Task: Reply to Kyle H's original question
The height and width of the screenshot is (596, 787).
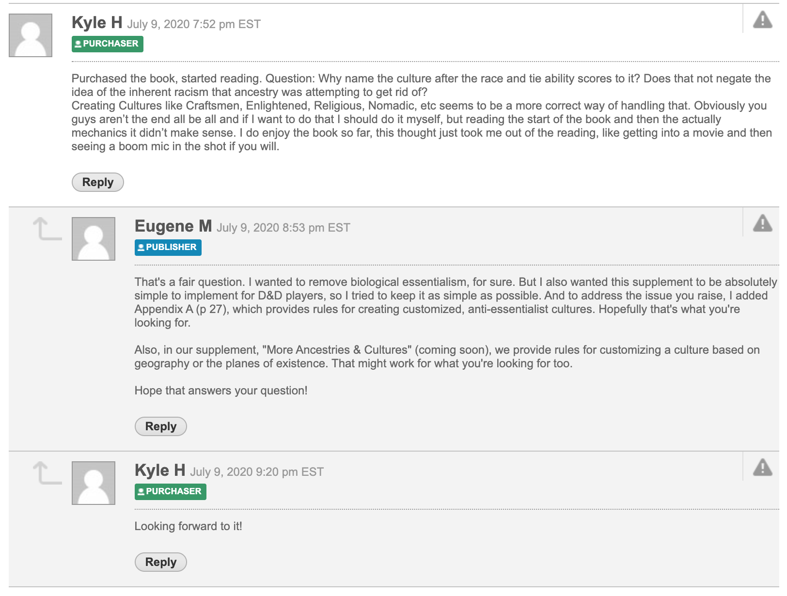Action: coord(98,182)
